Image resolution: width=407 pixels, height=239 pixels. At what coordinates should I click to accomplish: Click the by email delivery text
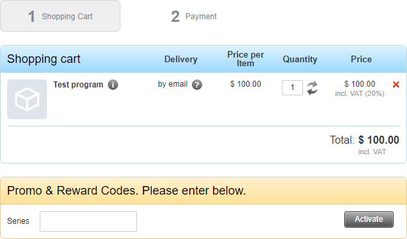tap(173, 84)
